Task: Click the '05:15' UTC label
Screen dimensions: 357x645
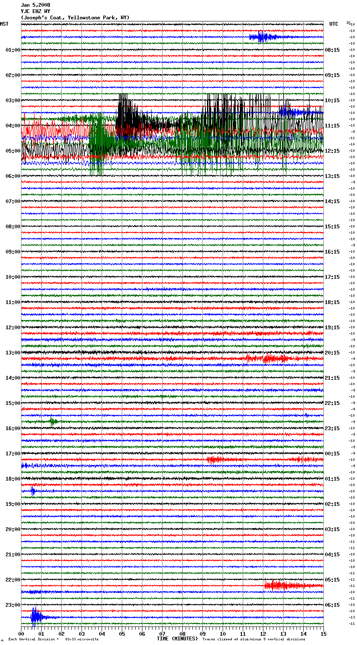Action: coord(332,580)
